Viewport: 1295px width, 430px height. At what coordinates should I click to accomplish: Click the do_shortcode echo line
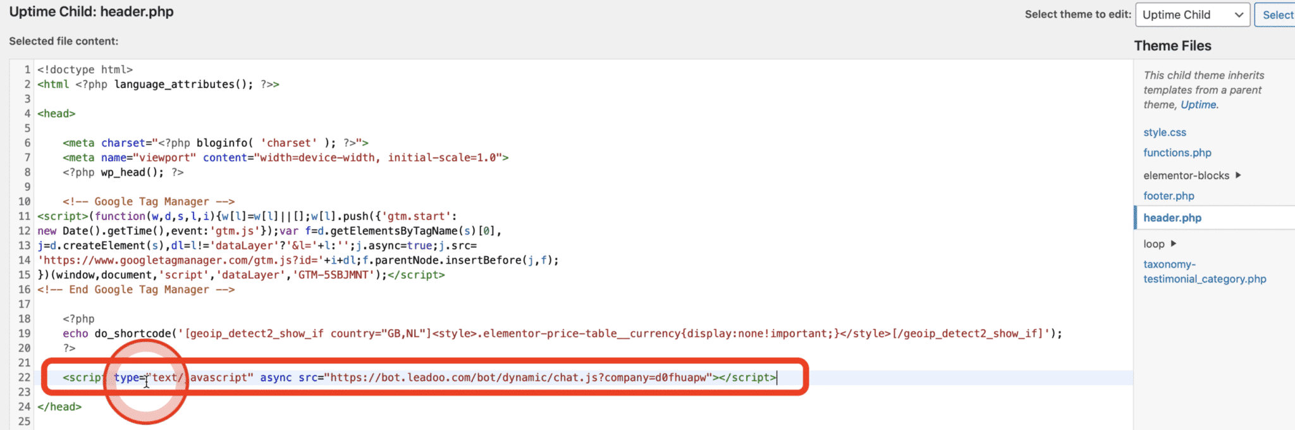click(562, 333)
